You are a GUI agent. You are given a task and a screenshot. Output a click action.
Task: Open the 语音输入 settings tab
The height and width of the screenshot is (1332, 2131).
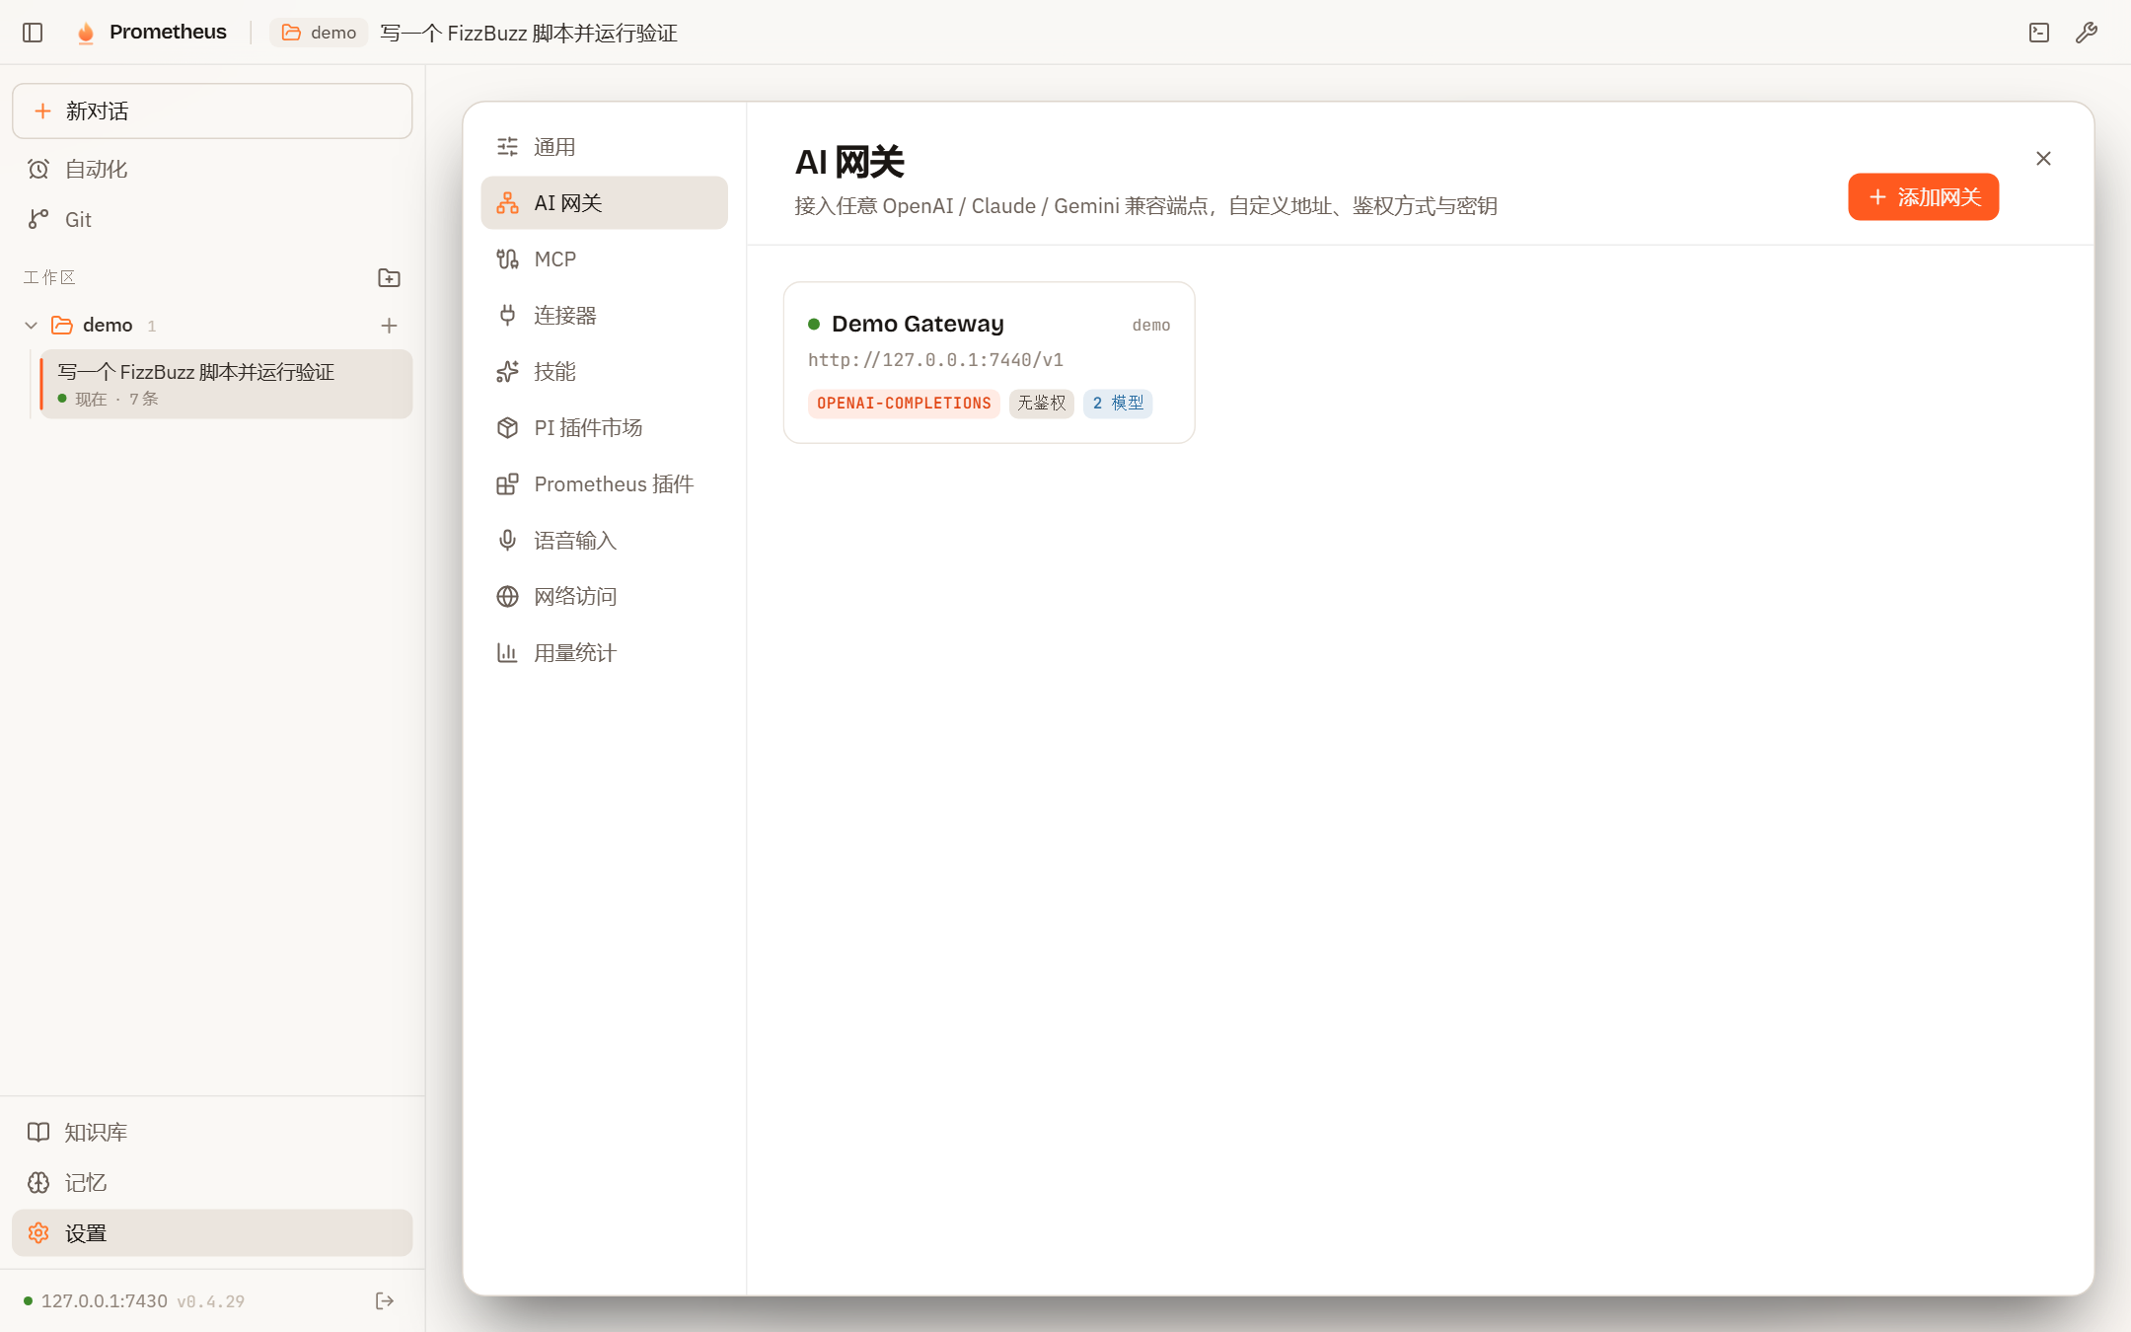[x=604, y=541]
